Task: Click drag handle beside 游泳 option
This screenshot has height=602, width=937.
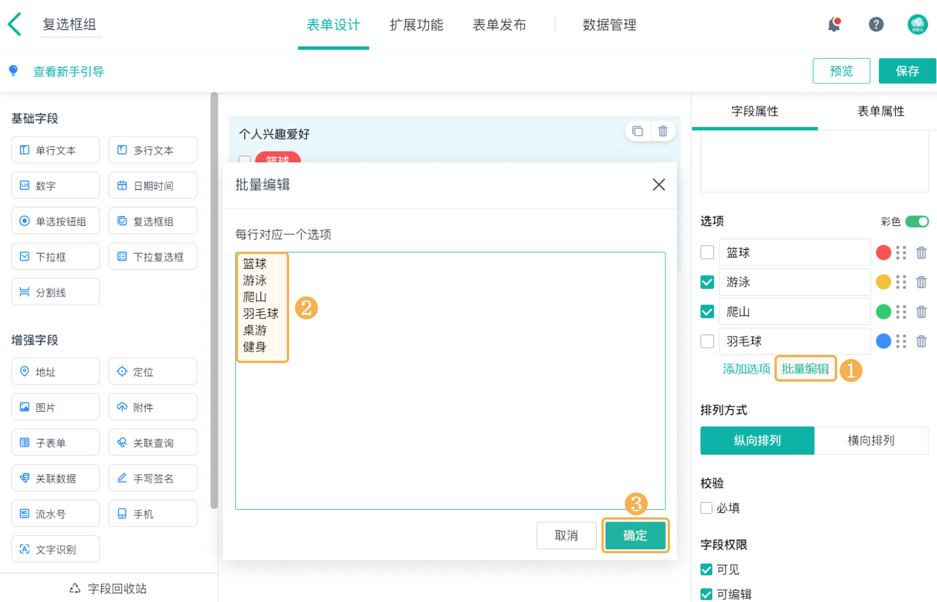Action: [901, 282]
